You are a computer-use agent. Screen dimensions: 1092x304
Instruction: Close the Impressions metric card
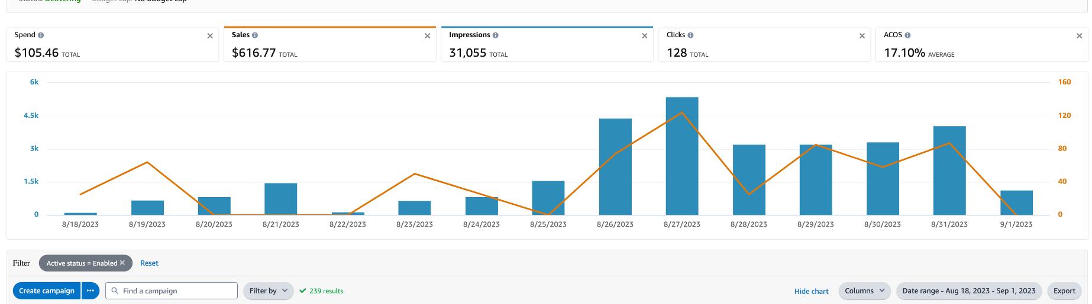click(x=644, y=36)
